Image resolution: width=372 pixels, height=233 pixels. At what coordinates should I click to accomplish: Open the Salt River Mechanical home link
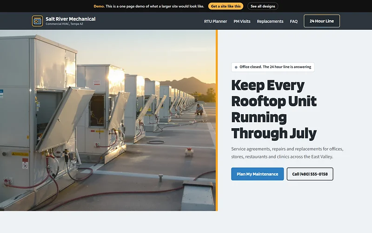point(64,21)
